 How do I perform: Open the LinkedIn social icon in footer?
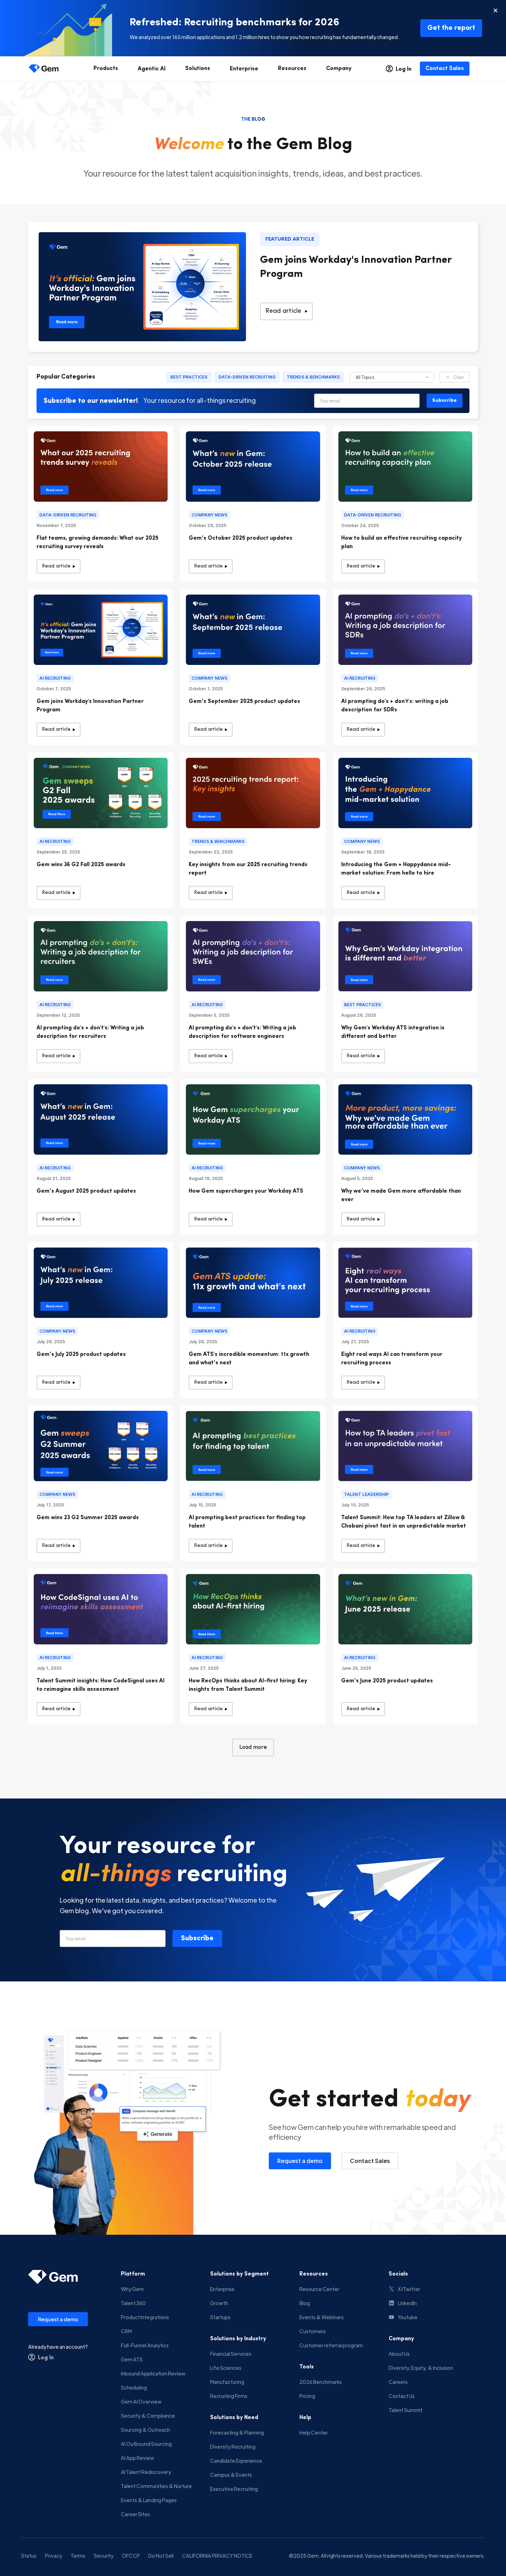pos(391,2303)
